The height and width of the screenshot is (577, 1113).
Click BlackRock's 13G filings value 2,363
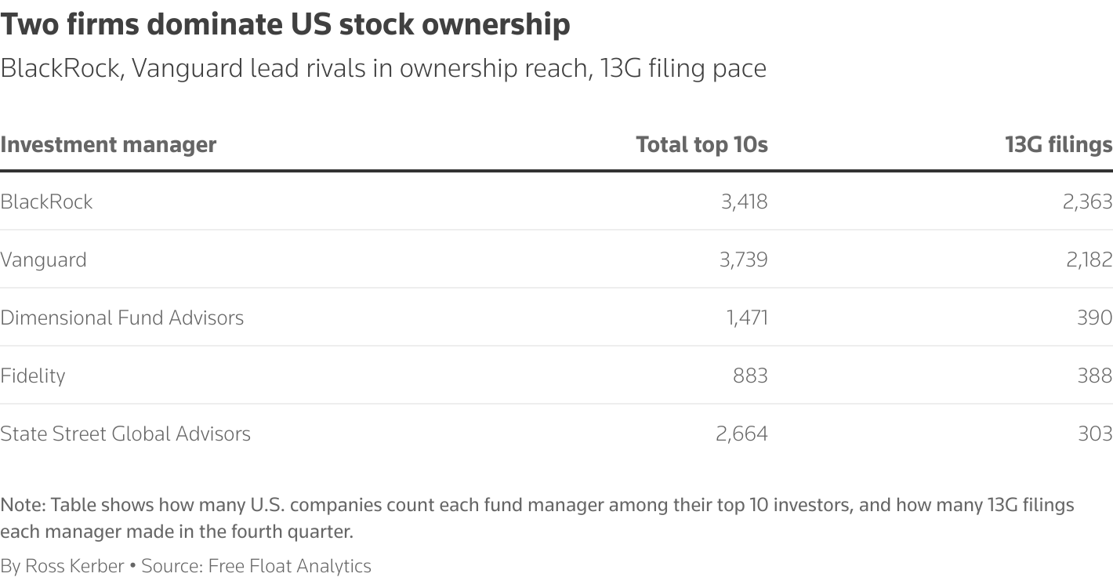click(x=1087, y=201)
